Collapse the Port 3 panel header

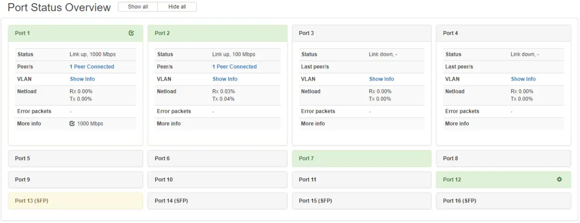click(361, 33)
